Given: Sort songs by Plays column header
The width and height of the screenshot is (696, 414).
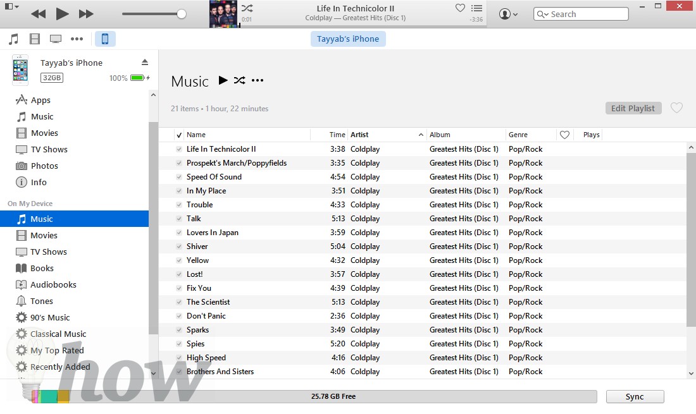Looking at the screenshot, I should (591, 135).
